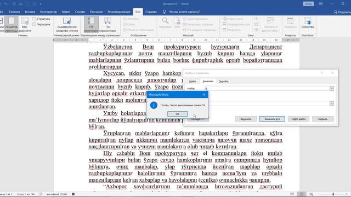Screen dimensions: 351x197
Task: Select По горизонтали page movement
Action: [x=107, y=24]
